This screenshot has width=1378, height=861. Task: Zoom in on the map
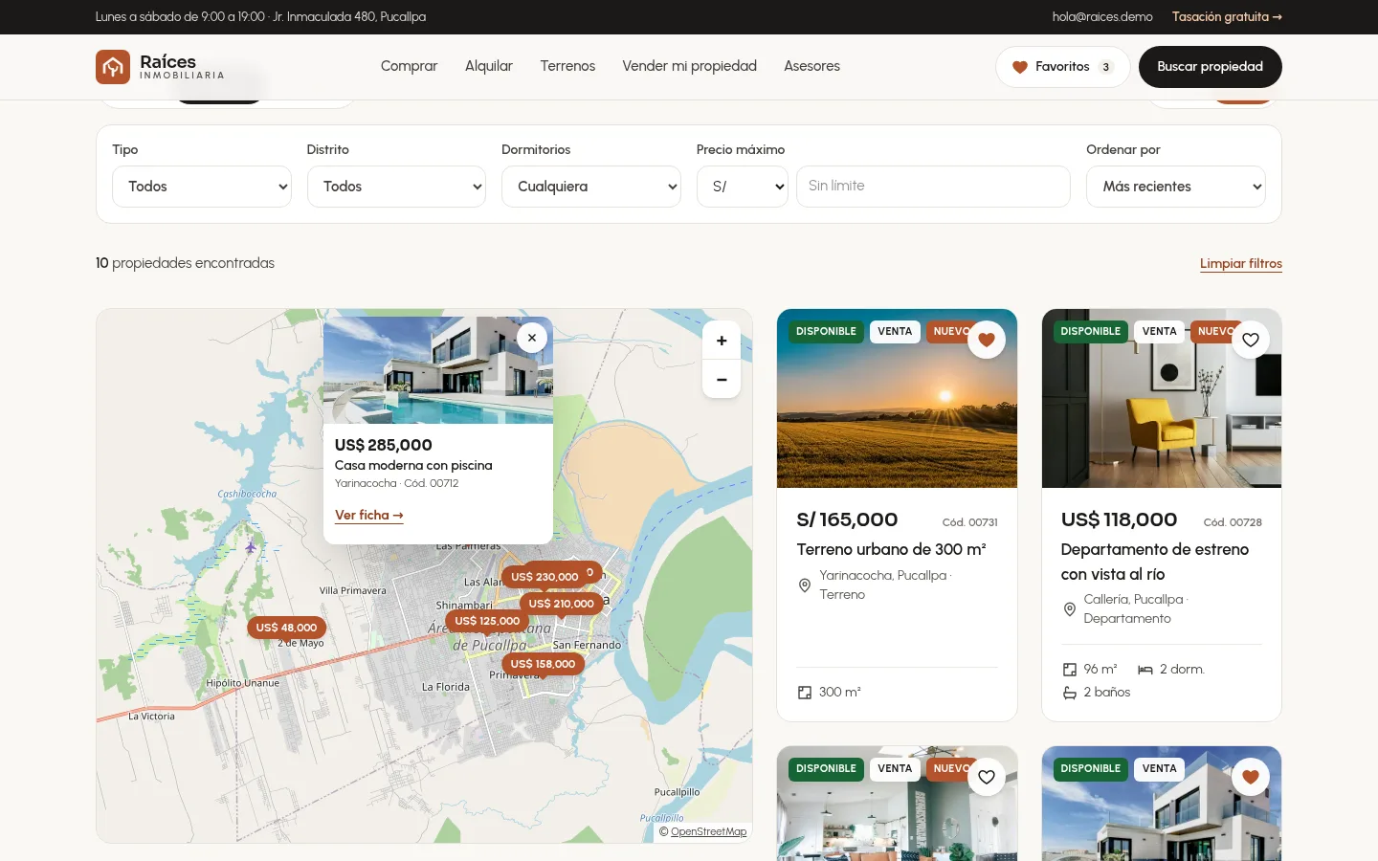(722, 341)
